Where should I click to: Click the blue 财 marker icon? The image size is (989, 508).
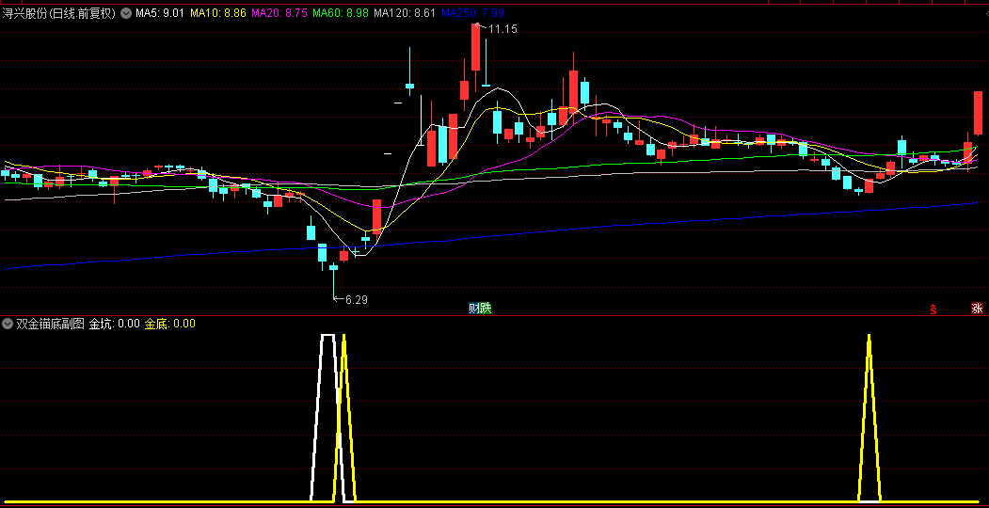pyautogui.click(x=473, y=309)
